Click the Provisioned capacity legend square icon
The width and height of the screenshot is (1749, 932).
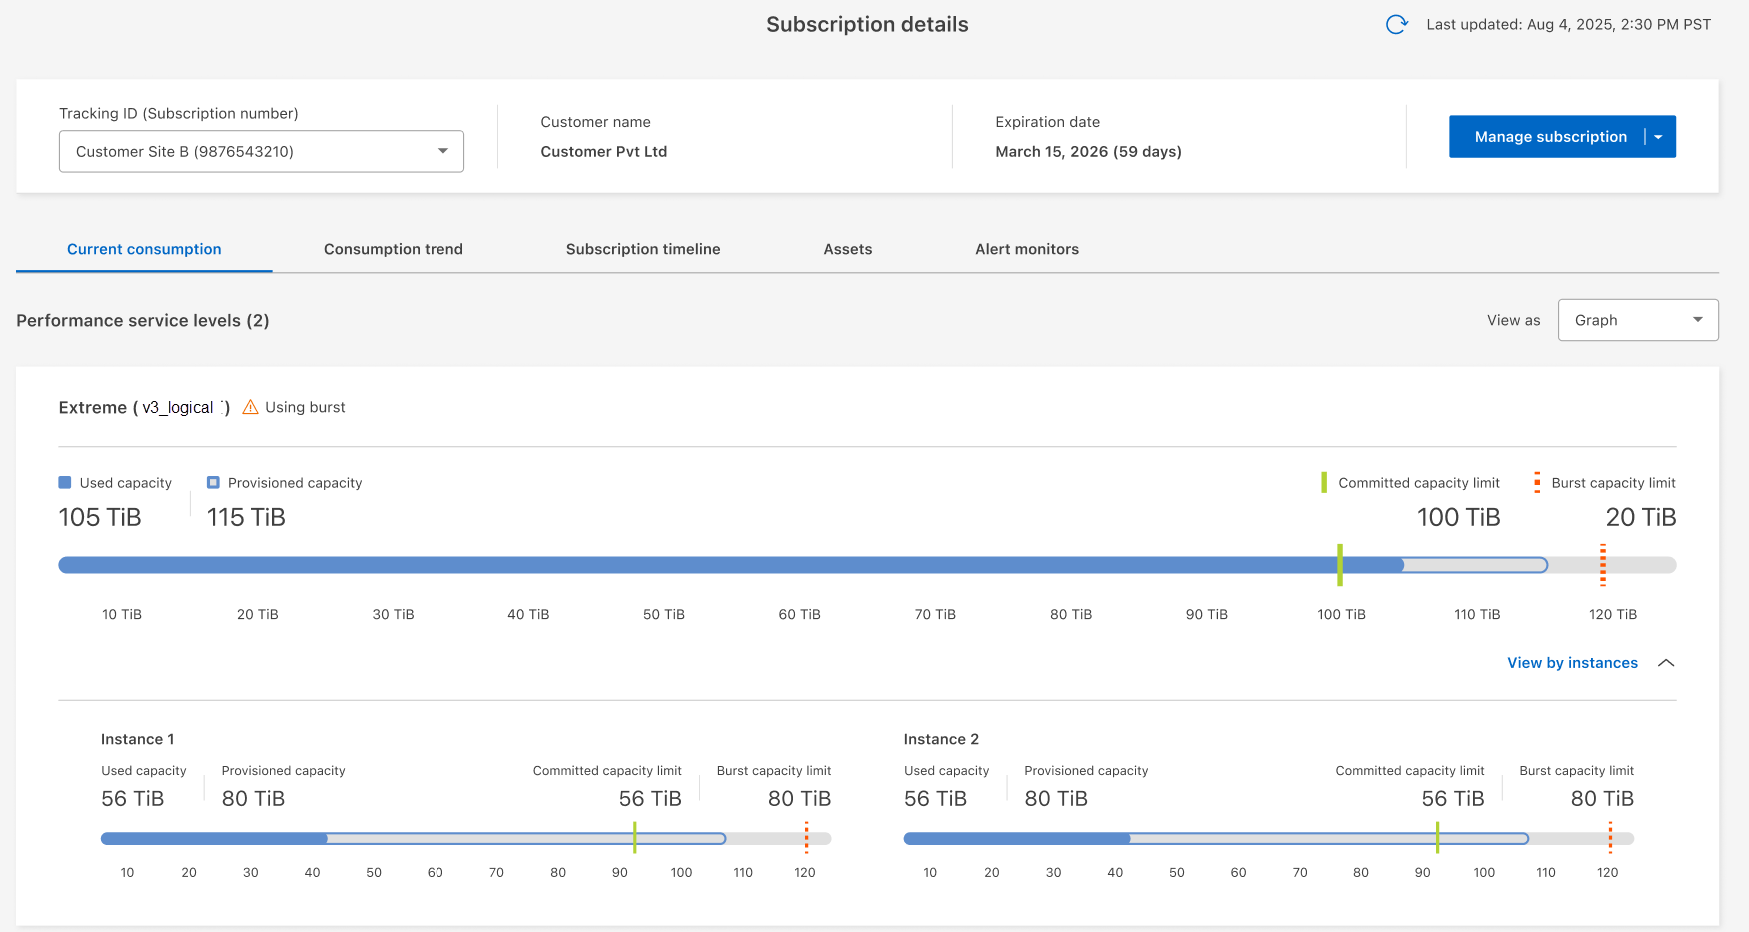click(x=213, y=483)
